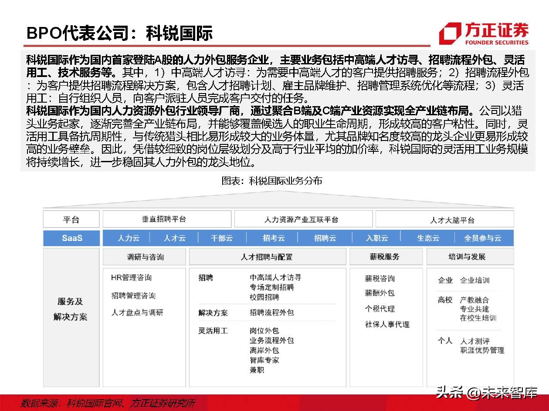Click 人才测评 item

coord(475,341)
